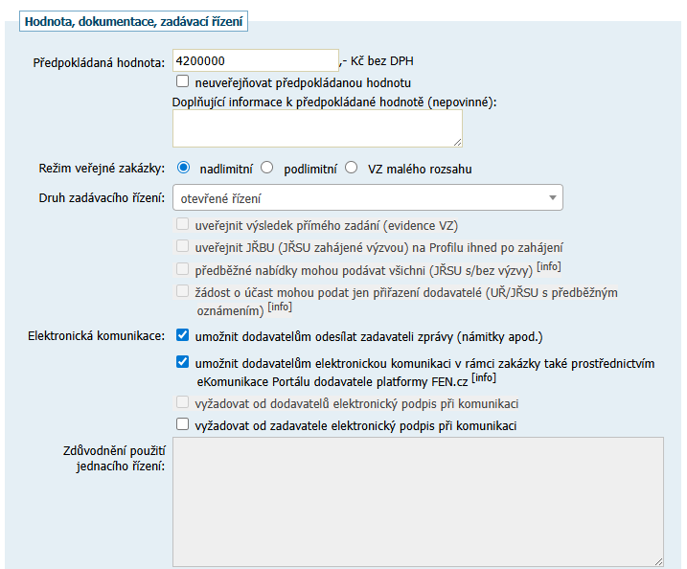Tick žádost o účast přiřazení dodavatelé checkbox
Screen dimensions: 687x569
coord(183,291)
